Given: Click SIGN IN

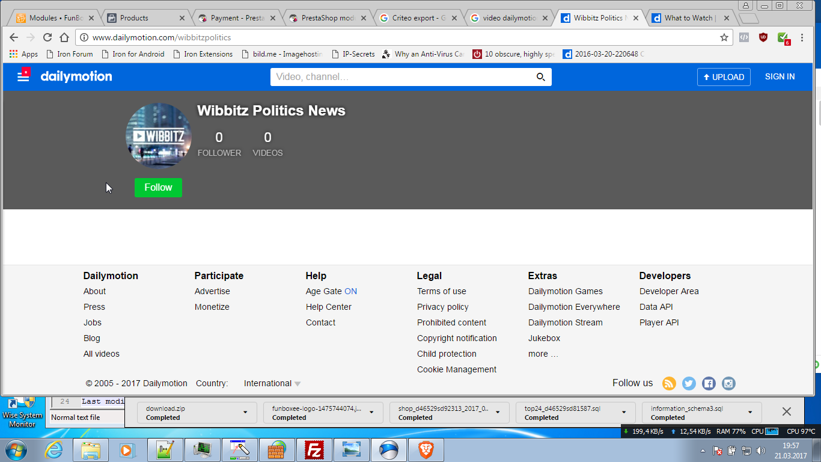Looking at the screenshot, I should [780, 76].
